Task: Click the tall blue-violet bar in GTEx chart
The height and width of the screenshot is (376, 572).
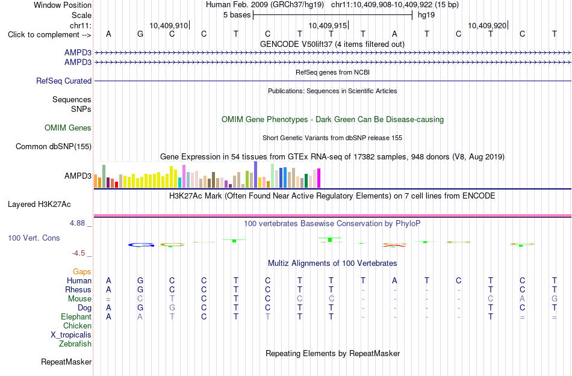Action: 256,174
